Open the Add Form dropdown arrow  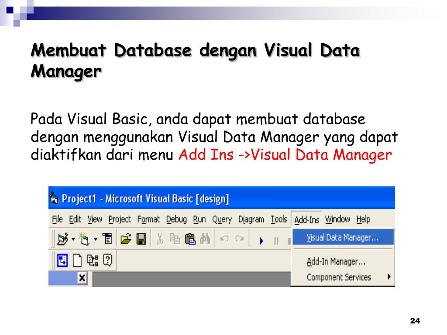(x=96, y=239)
